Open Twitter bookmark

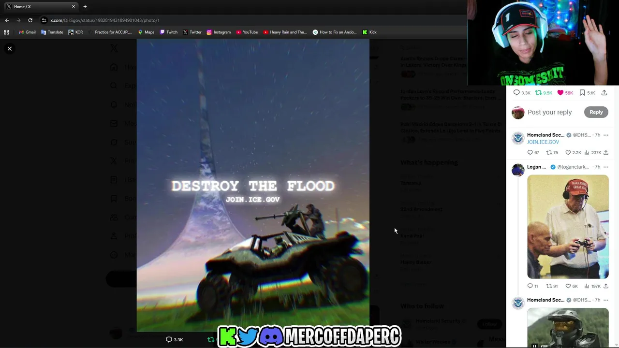pos(192,32)
